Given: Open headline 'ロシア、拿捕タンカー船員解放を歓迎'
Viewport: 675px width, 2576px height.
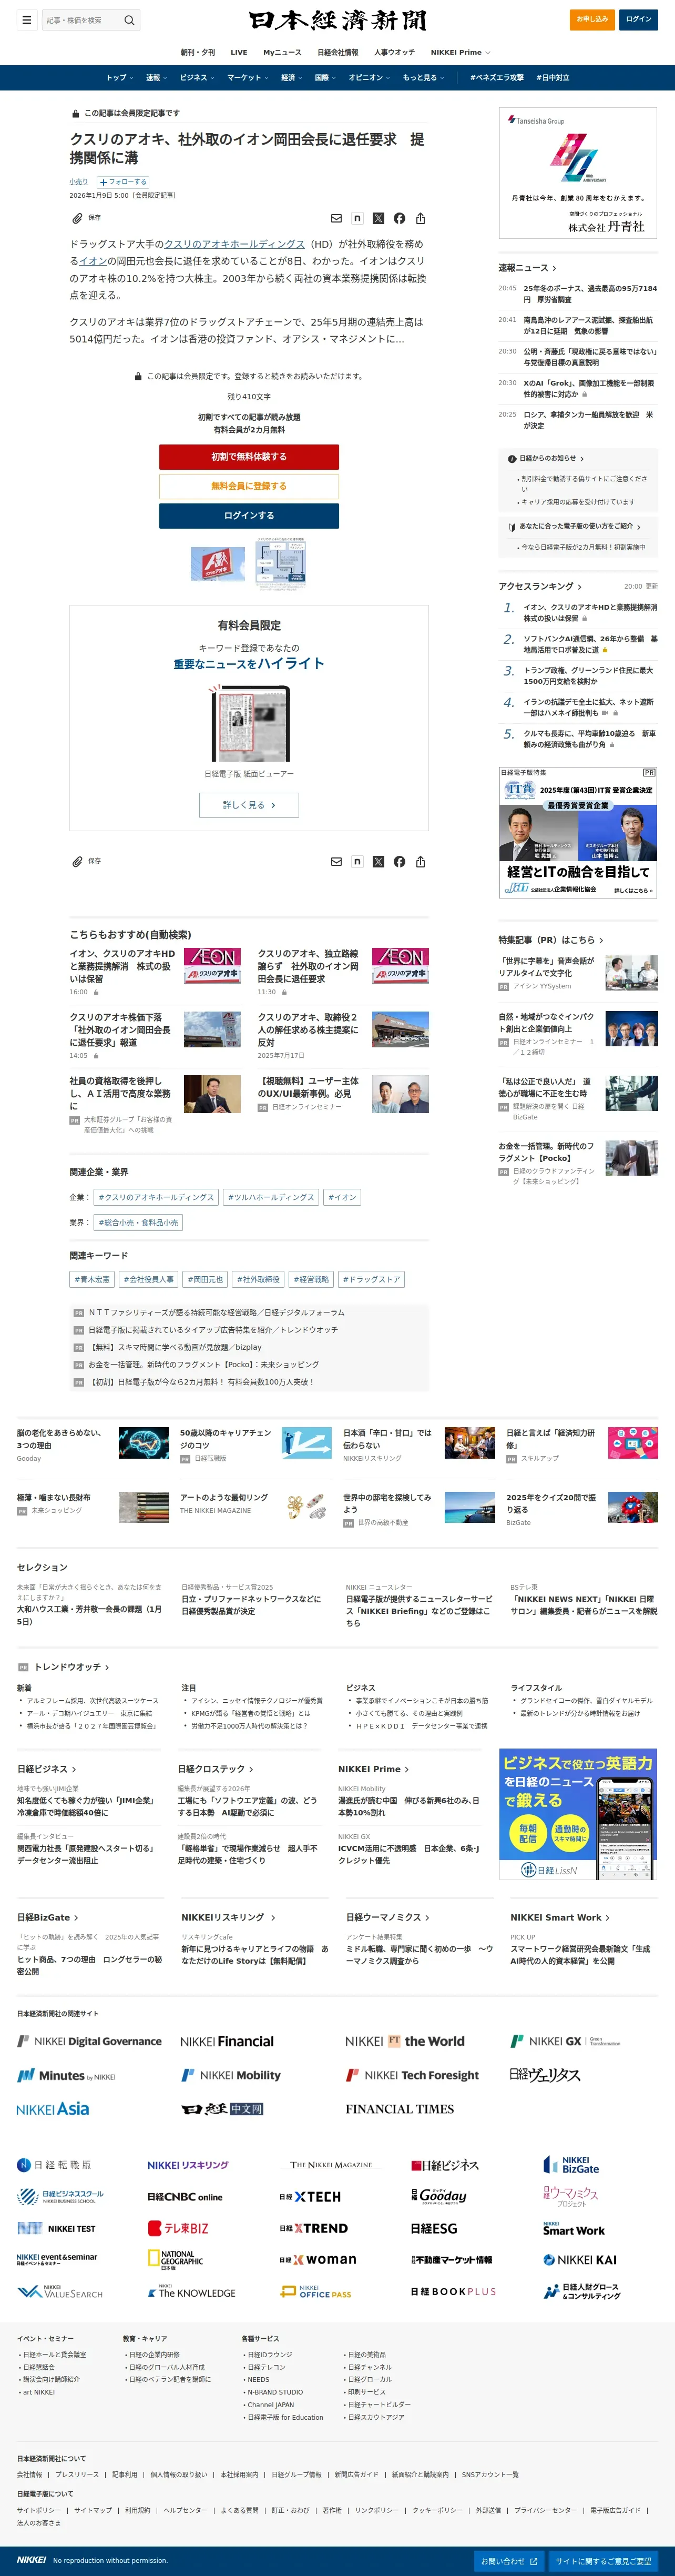Looking at the screenshot, I should click(x=588, y=420).
